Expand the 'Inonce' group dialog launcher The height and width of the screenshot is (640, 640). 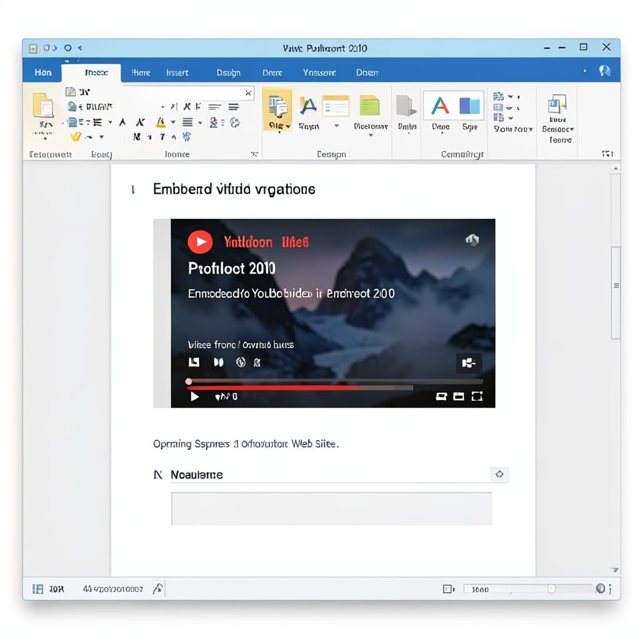pos(254,154)
